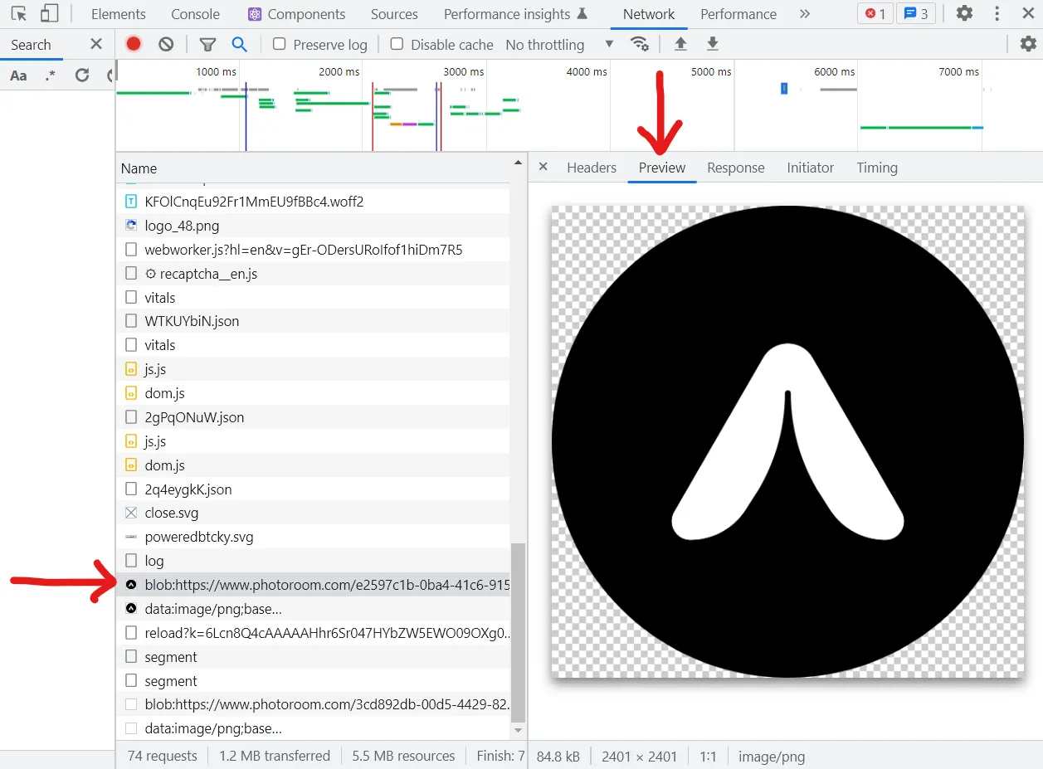Select the Preview tab

[x=662, y=168]
